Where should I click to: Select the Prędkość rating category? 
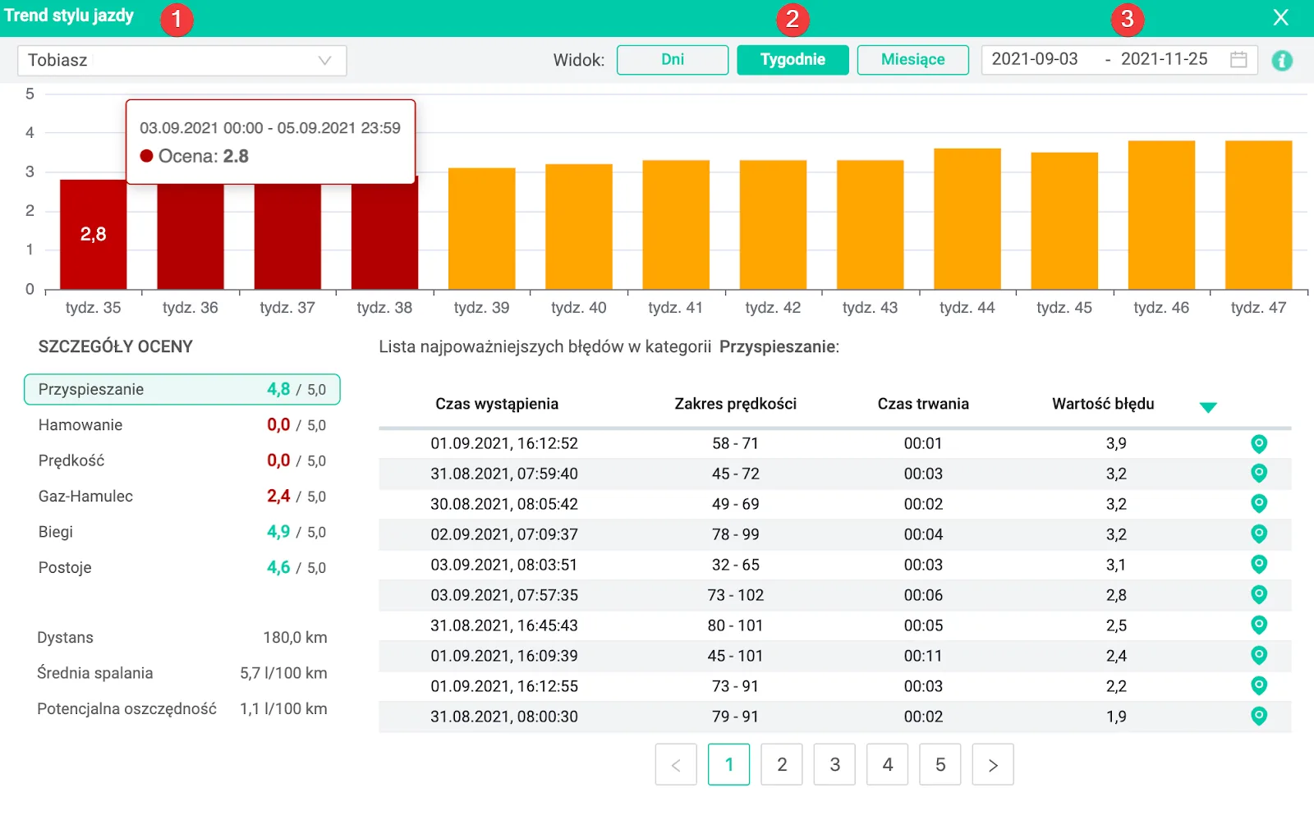tap(182, 460)
